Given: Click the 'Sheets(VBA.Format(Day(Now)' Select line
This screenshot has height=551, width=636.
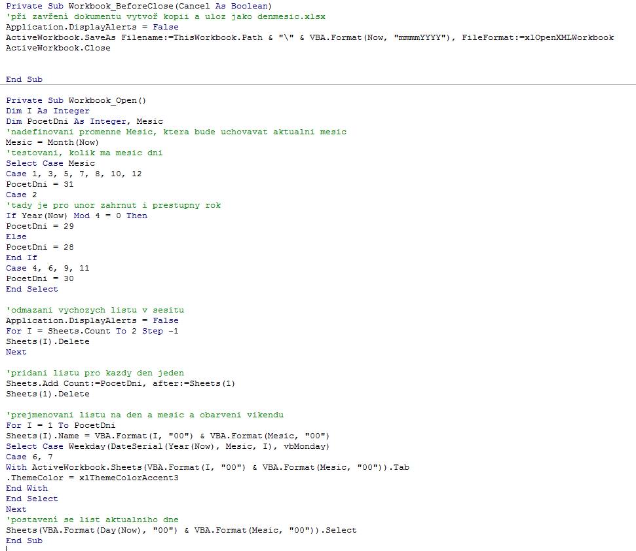Looking at the screenshot, I should (x=181, y=530).
